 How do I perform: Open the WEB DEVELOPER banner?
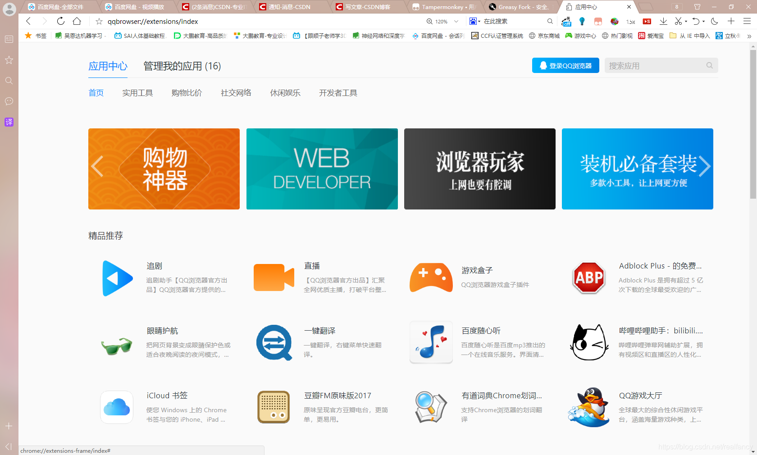[x=322, y=169]
